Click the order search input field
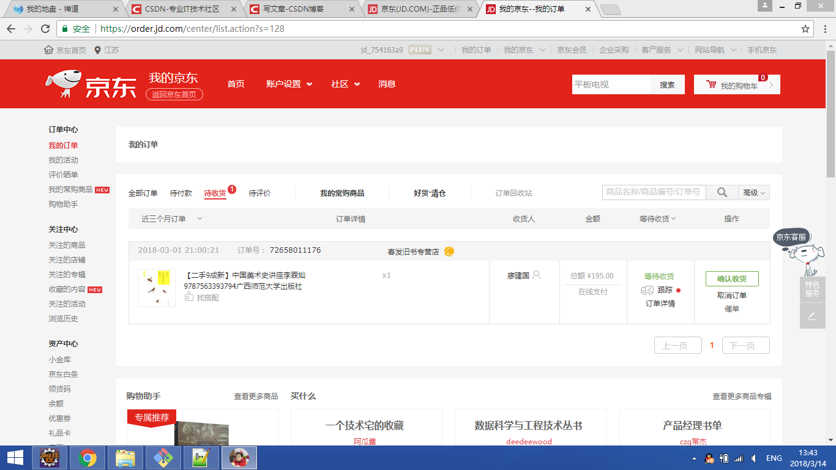This screenshot has height=470, width=836. [x=654, y=192]
